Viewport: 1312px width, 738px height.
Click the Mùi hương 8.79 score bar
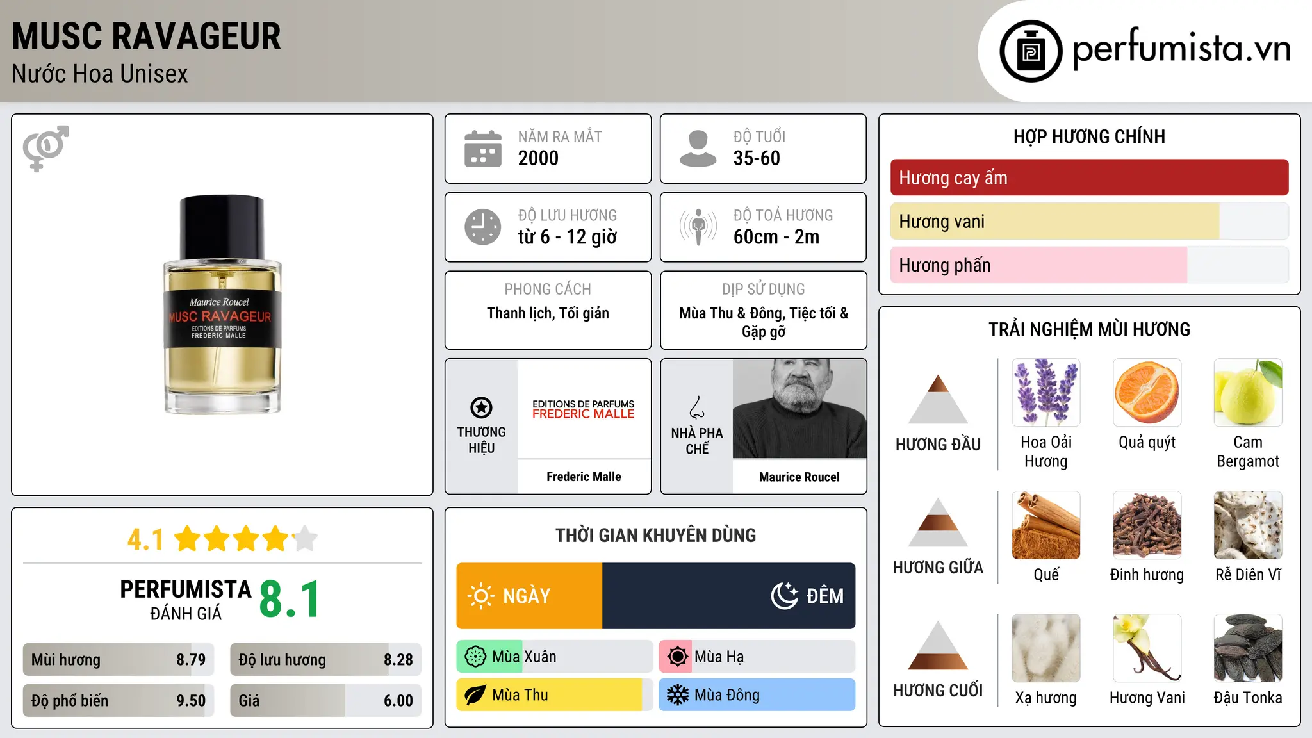pos(119,660)
